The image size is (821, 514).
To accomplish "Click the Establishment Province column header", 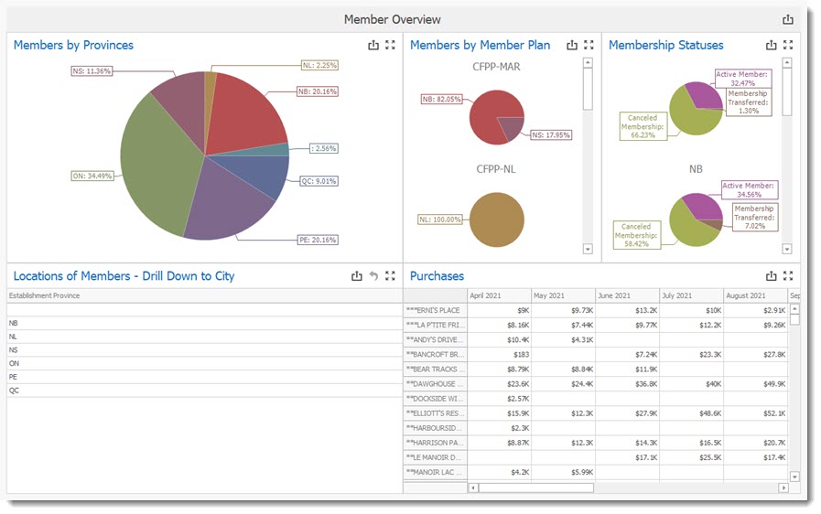I will tap(44, 295).
